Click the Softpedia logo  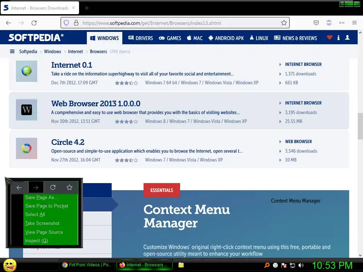(x=36, y=38)
